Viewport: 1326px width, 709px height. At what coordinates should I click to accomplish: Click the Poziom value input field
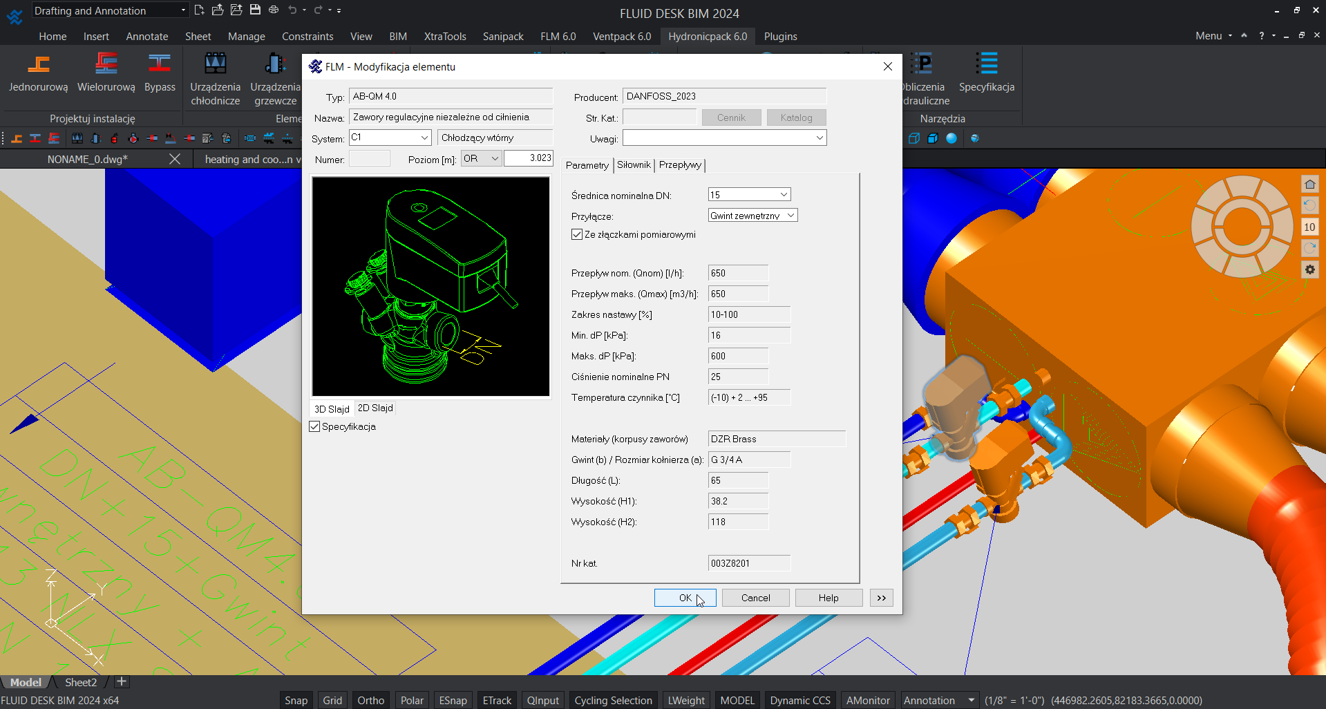pos(529,158)
